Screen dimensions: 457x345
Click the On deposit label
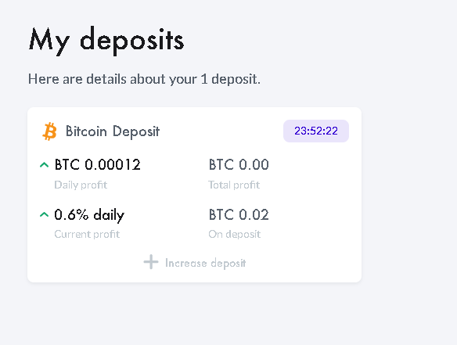234,234
